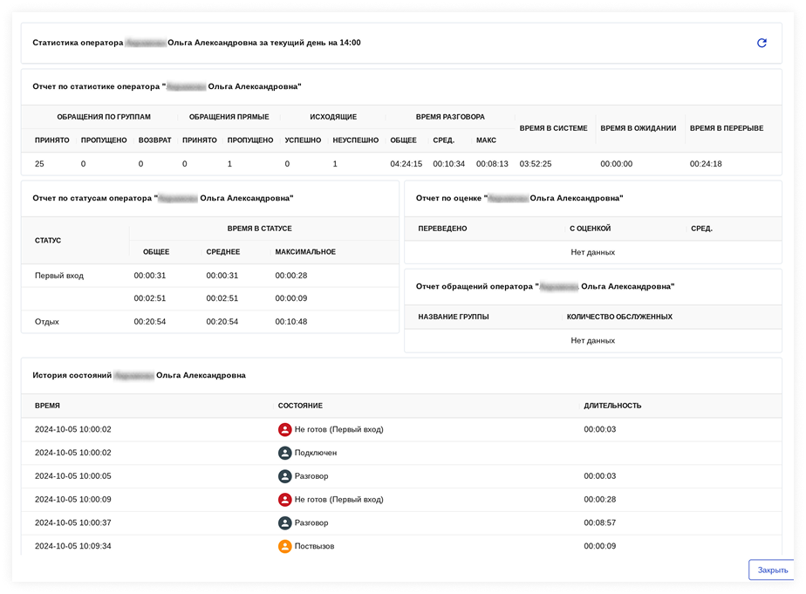Click the ПЕРЕВЕДЕНО column header
This screenshot has width=806, height=594.
(x=442, y=229)
